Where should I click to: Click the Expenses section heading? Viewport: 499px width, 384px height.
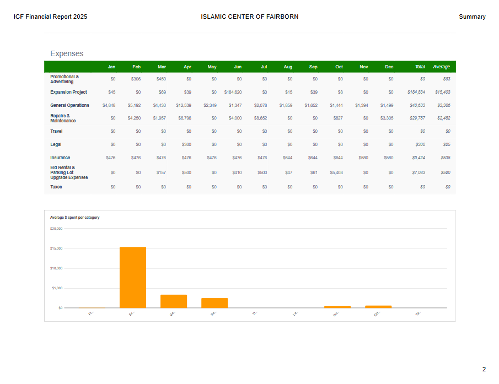click(x=67, y=53)
